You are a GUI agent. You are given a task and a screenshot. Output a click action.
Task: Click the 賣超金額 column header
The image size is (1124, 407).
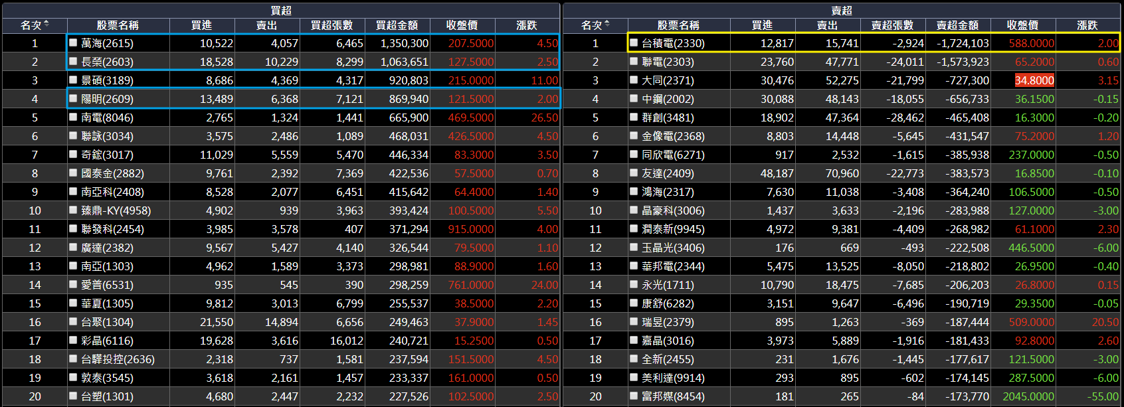tap(958, 25)
